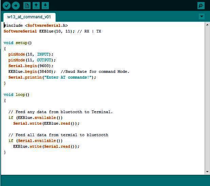Click the '#include <SoftwareSerial.h>' line
210x186 pixels.
tap(36, 25)
